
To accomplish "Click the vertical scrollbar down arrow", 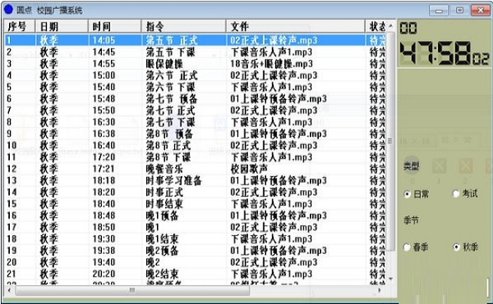I will (x=390, y=279).
